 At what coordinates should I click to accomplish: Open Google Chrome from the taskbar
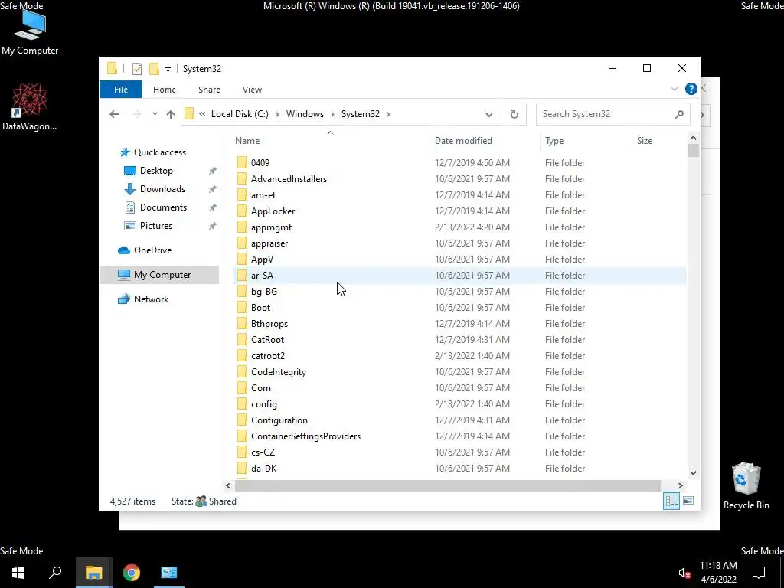click(132, 573)
